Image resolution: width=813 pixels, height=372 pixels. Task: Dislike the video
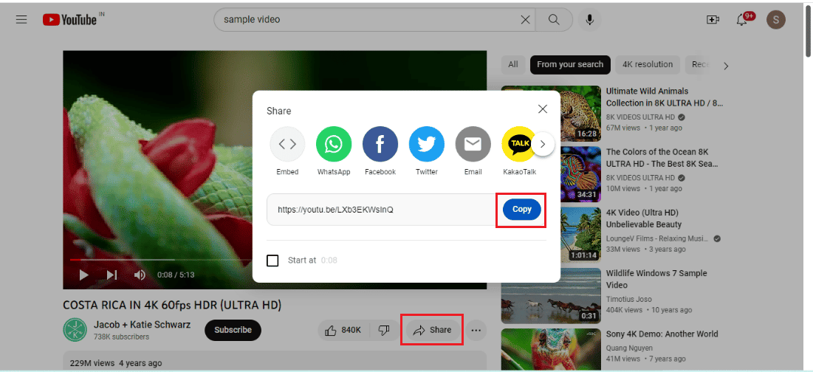point(384,330)
